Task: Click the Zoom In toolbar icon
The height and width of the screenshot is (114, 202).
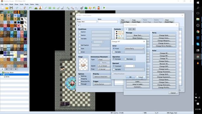Action: pos(68,8)
